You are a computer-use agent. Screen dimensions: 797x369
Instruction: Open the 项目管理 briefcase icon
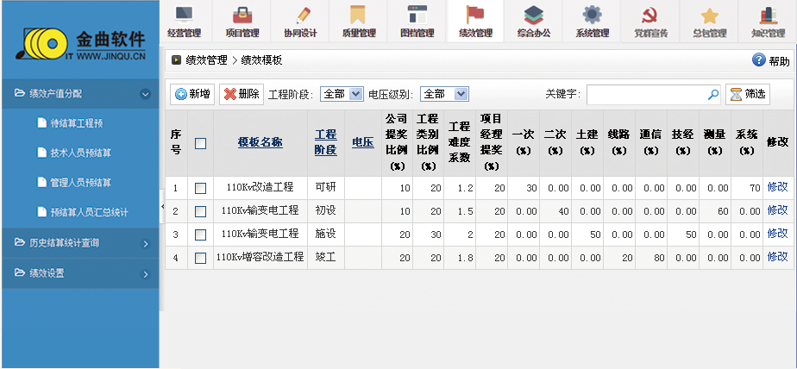coord(242,16)
